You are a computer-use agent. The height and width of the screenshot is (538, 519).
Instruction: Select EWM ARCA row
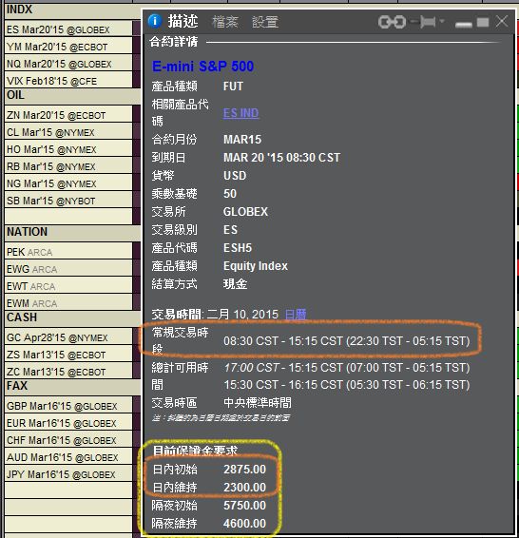point(68,302)
